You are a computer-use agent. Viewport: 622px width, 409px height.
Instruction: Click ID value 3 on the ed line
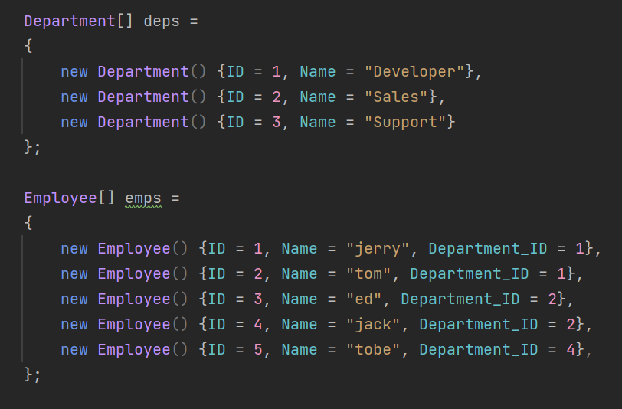click(x=258, y=299)
